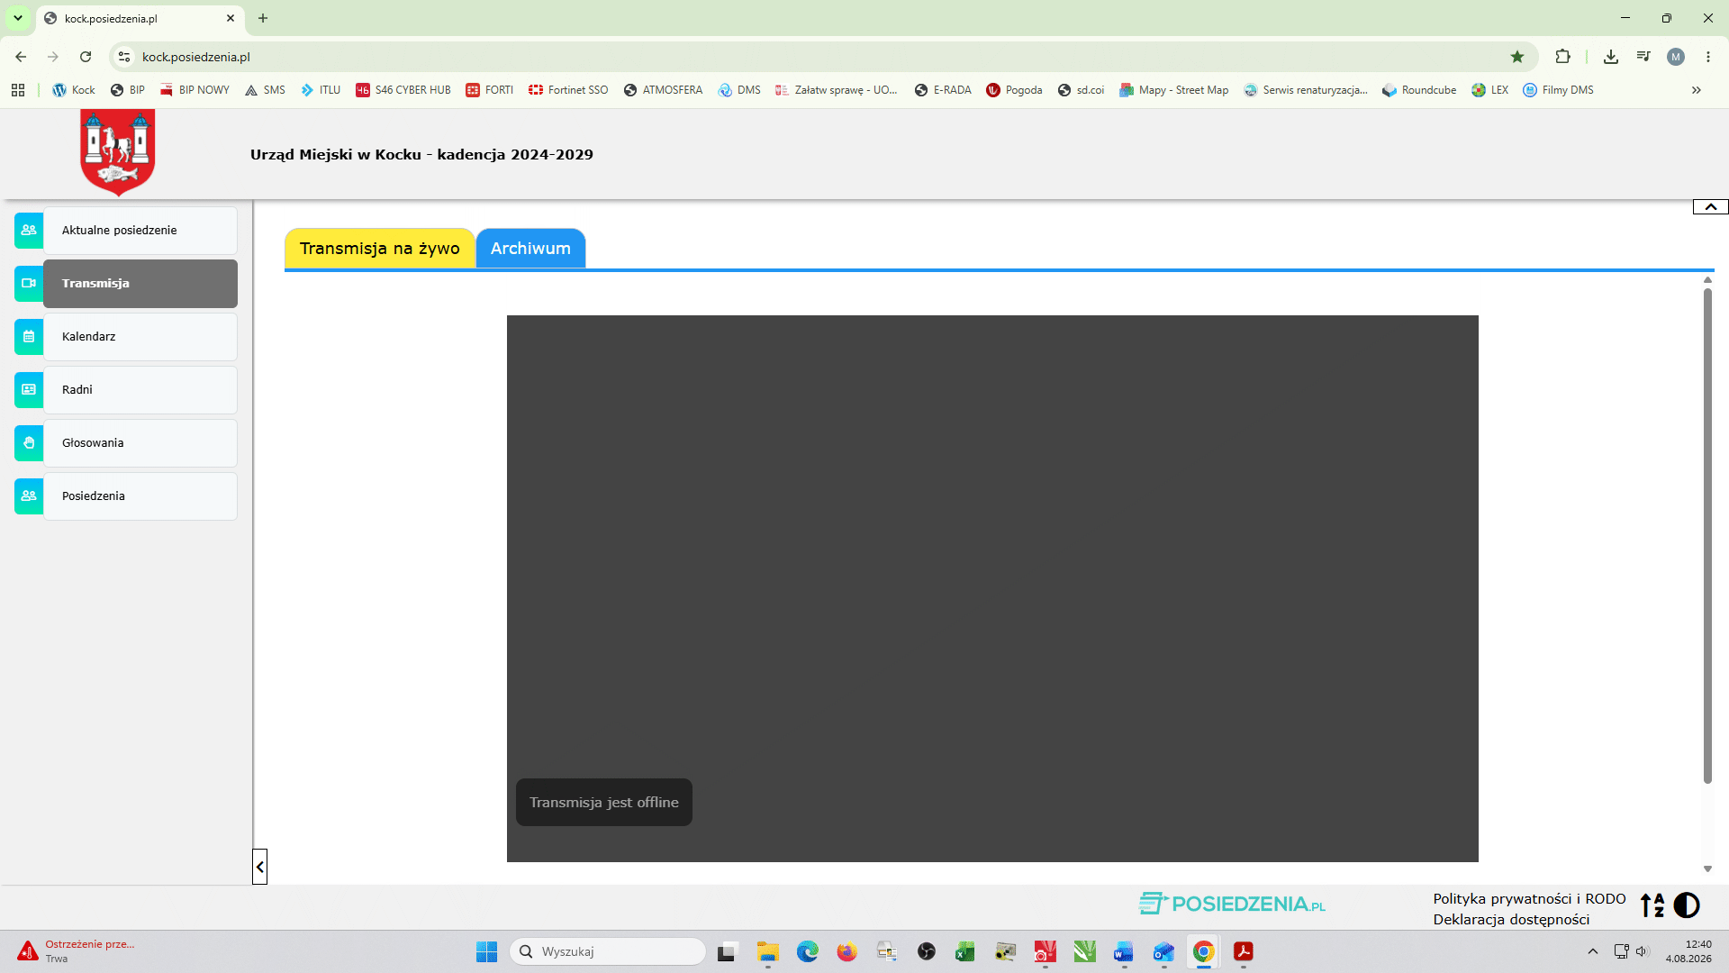This screenshot has width=1729, height=973.
Task: Open a new browser tab
Action: (263, 18)
